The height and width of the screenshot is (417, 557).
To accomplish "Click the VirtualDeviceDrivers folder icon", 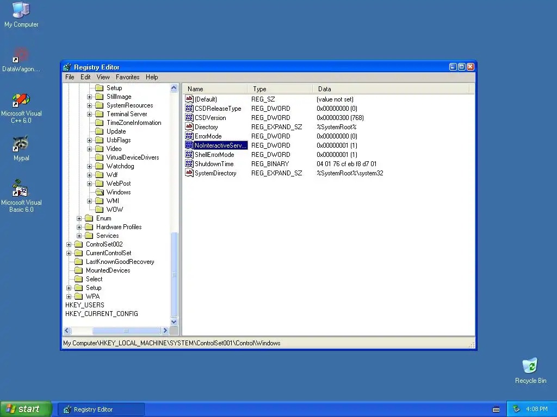I will point(100,157).
